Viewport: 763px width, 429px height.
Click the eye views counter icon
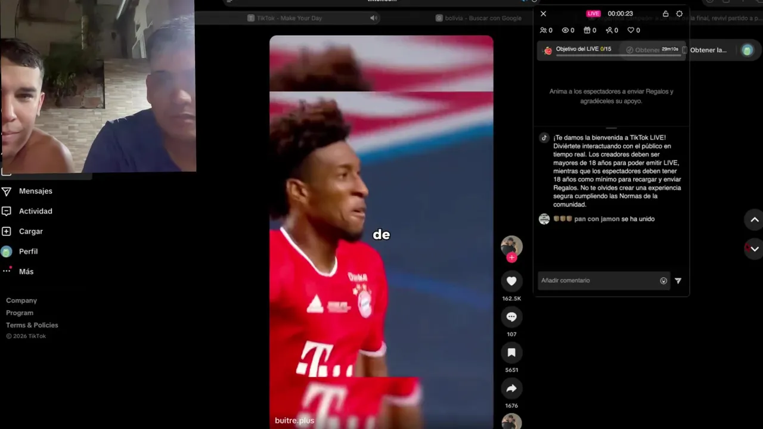(565, 30)
